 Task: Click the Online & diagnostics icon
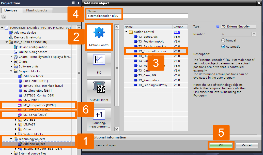pos(16,52)
